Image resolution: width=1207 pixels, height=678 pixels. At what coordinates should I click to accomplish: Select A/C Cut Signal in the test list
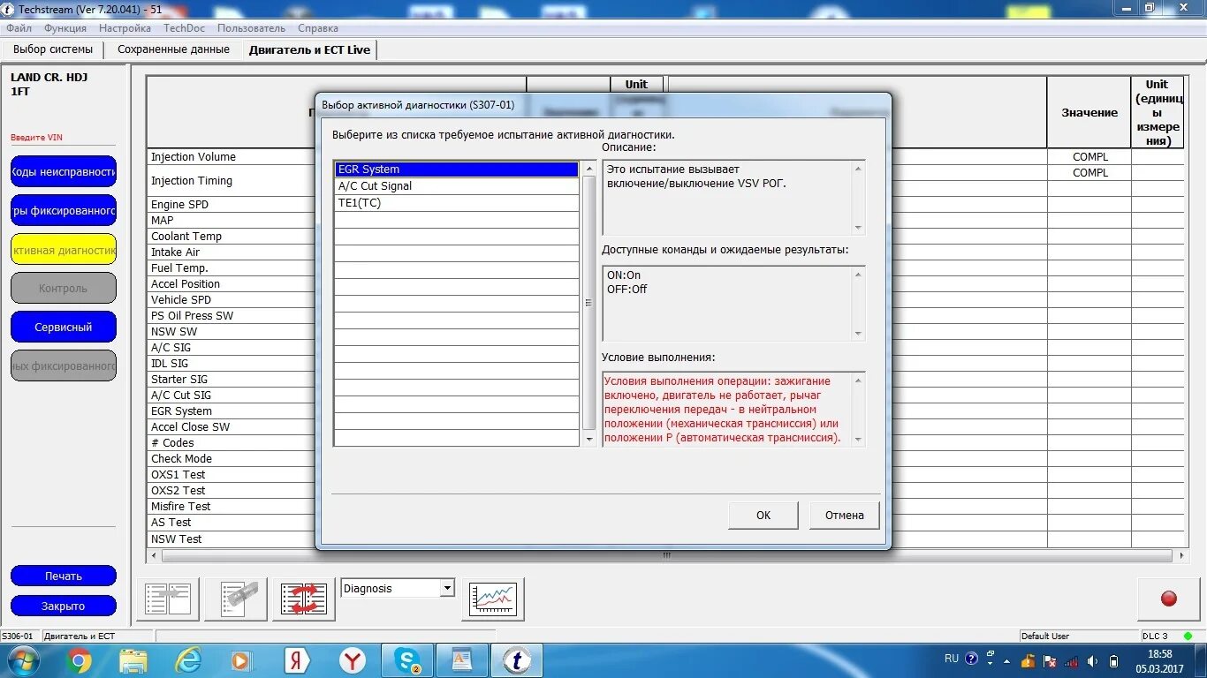(456, 186)
